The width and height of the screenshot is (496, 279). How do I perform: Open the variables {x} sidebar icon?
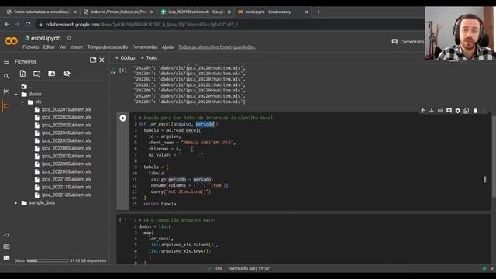[6, 91]
